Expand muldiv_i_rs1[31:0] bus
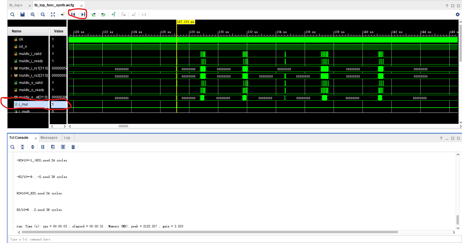Screen dimensions: 462x243 [11, 68]
